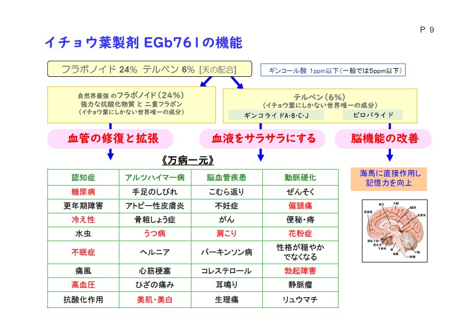Select the ヘルニア table cell

click(x=155, y=252)
